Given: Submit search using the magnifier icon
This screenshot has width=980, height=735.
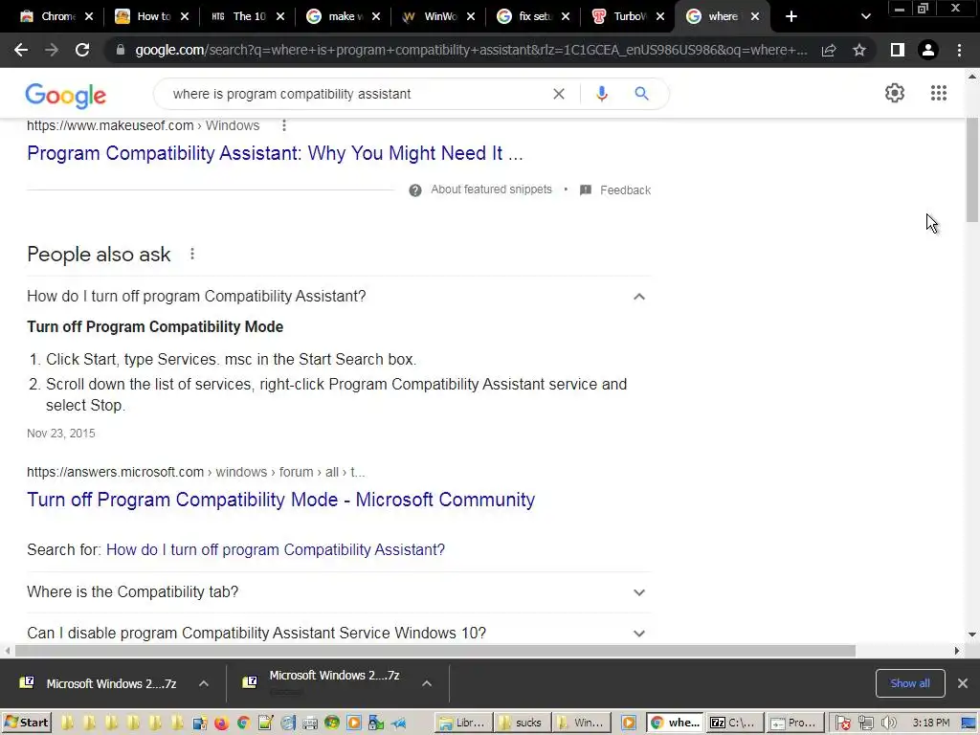Looking at the screenshot, I should tap(641, 94).
